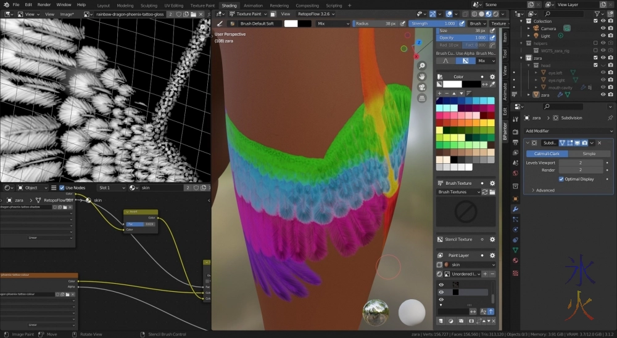The image size is (617, 338).
Task: Switch to the Sculpting workspace tab
Action: coord(149,5)
